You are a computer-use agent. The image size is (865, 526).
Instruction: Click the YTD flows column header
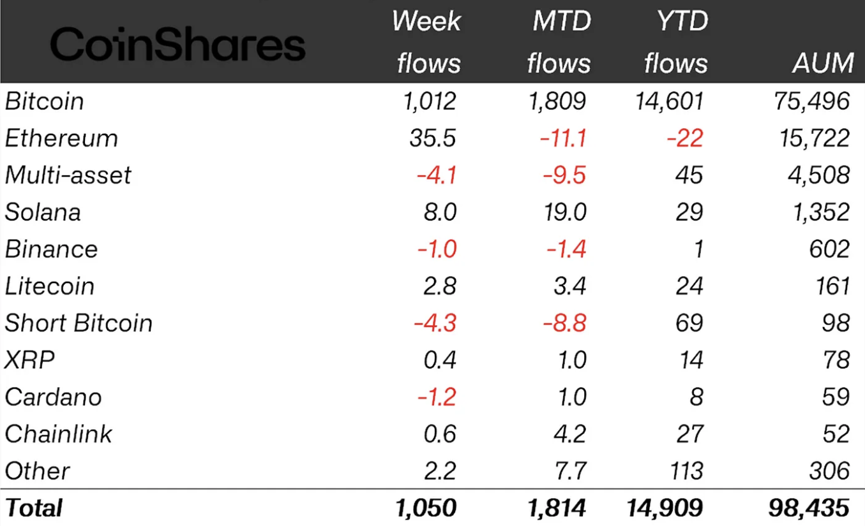point(676,42)
